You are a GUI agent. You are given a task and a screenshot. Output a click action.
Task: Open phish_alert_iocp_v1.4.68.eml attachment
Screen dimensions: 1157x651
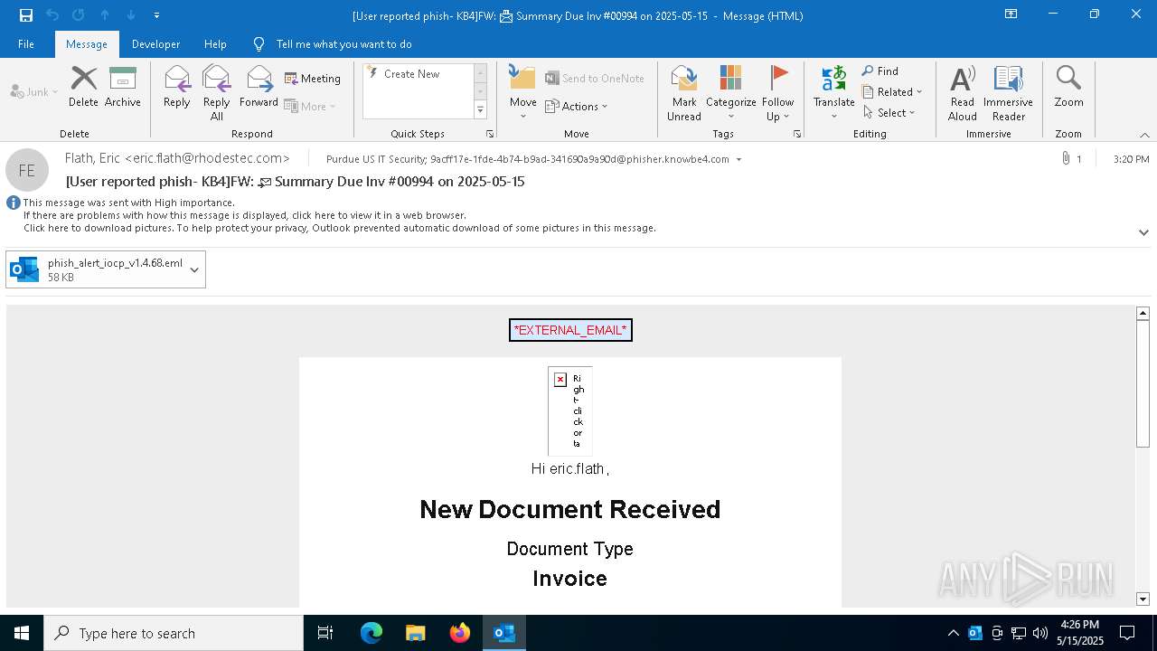point(95,269)
